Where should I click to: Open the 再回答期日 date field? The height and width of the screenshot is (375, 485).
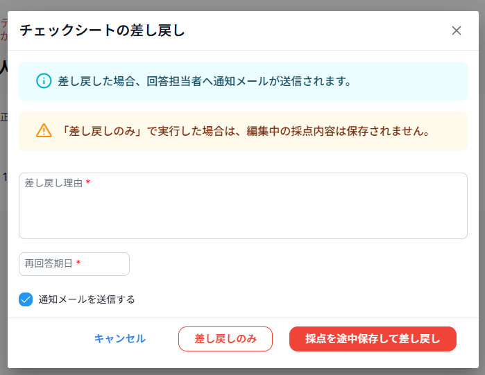click(74, 264)
